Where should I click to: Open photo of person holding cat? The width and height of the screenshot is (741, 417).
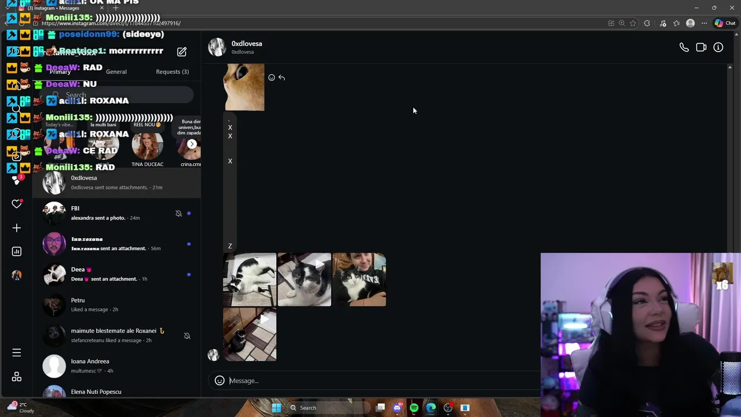tap(359, 279)
